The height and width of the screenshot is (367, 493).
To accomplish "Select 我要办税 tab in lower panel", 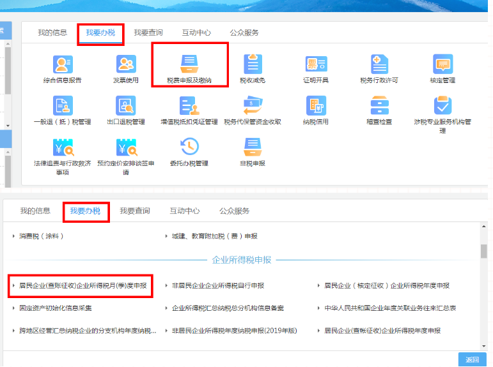I will (85, 211).
